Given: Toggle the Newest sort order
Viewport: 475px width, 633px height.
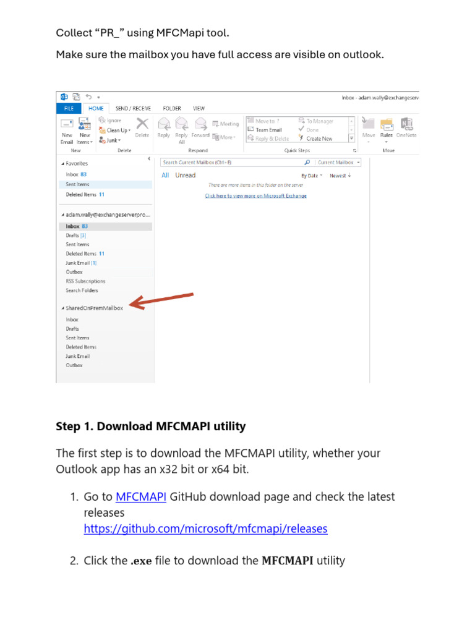Looking at the screenshot, I should point(341,176).
